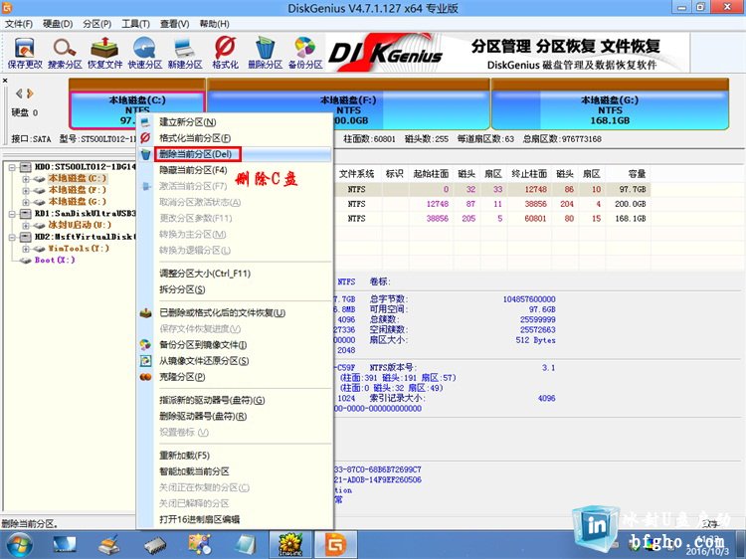Image resolution: width=746 pixels, height=559 pixels.
Task: Click the 格式化 format toolbar icon
Action: pos(225,54)
